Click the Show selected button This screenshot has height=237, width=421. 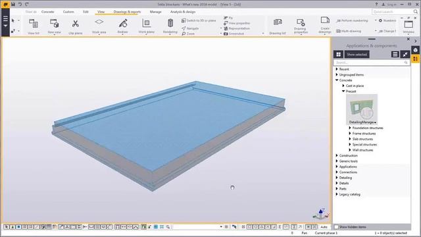tap(357, 54)
